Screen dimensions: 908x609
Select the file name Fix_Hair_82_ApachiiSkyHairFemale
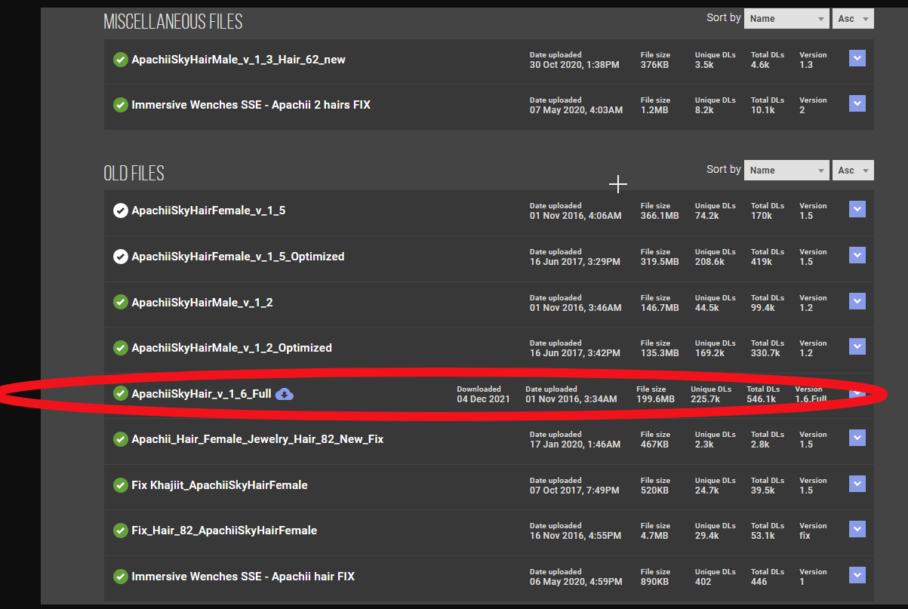coord(224,531)
